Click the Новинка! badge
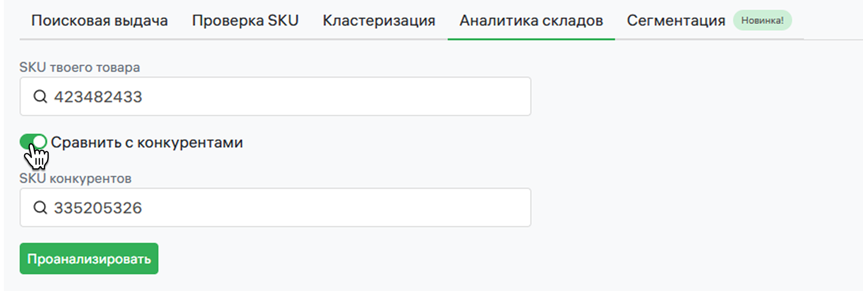The height and width of the screenshot is (291, 863). click(762, 21)
